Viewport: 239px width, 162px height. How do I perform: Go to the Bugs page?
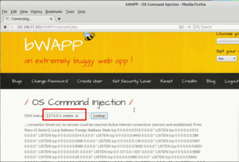point(17,81)
